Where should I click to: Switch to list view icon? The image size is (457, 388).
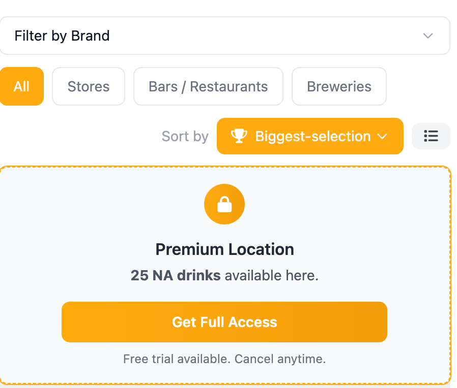click(431, 136)
